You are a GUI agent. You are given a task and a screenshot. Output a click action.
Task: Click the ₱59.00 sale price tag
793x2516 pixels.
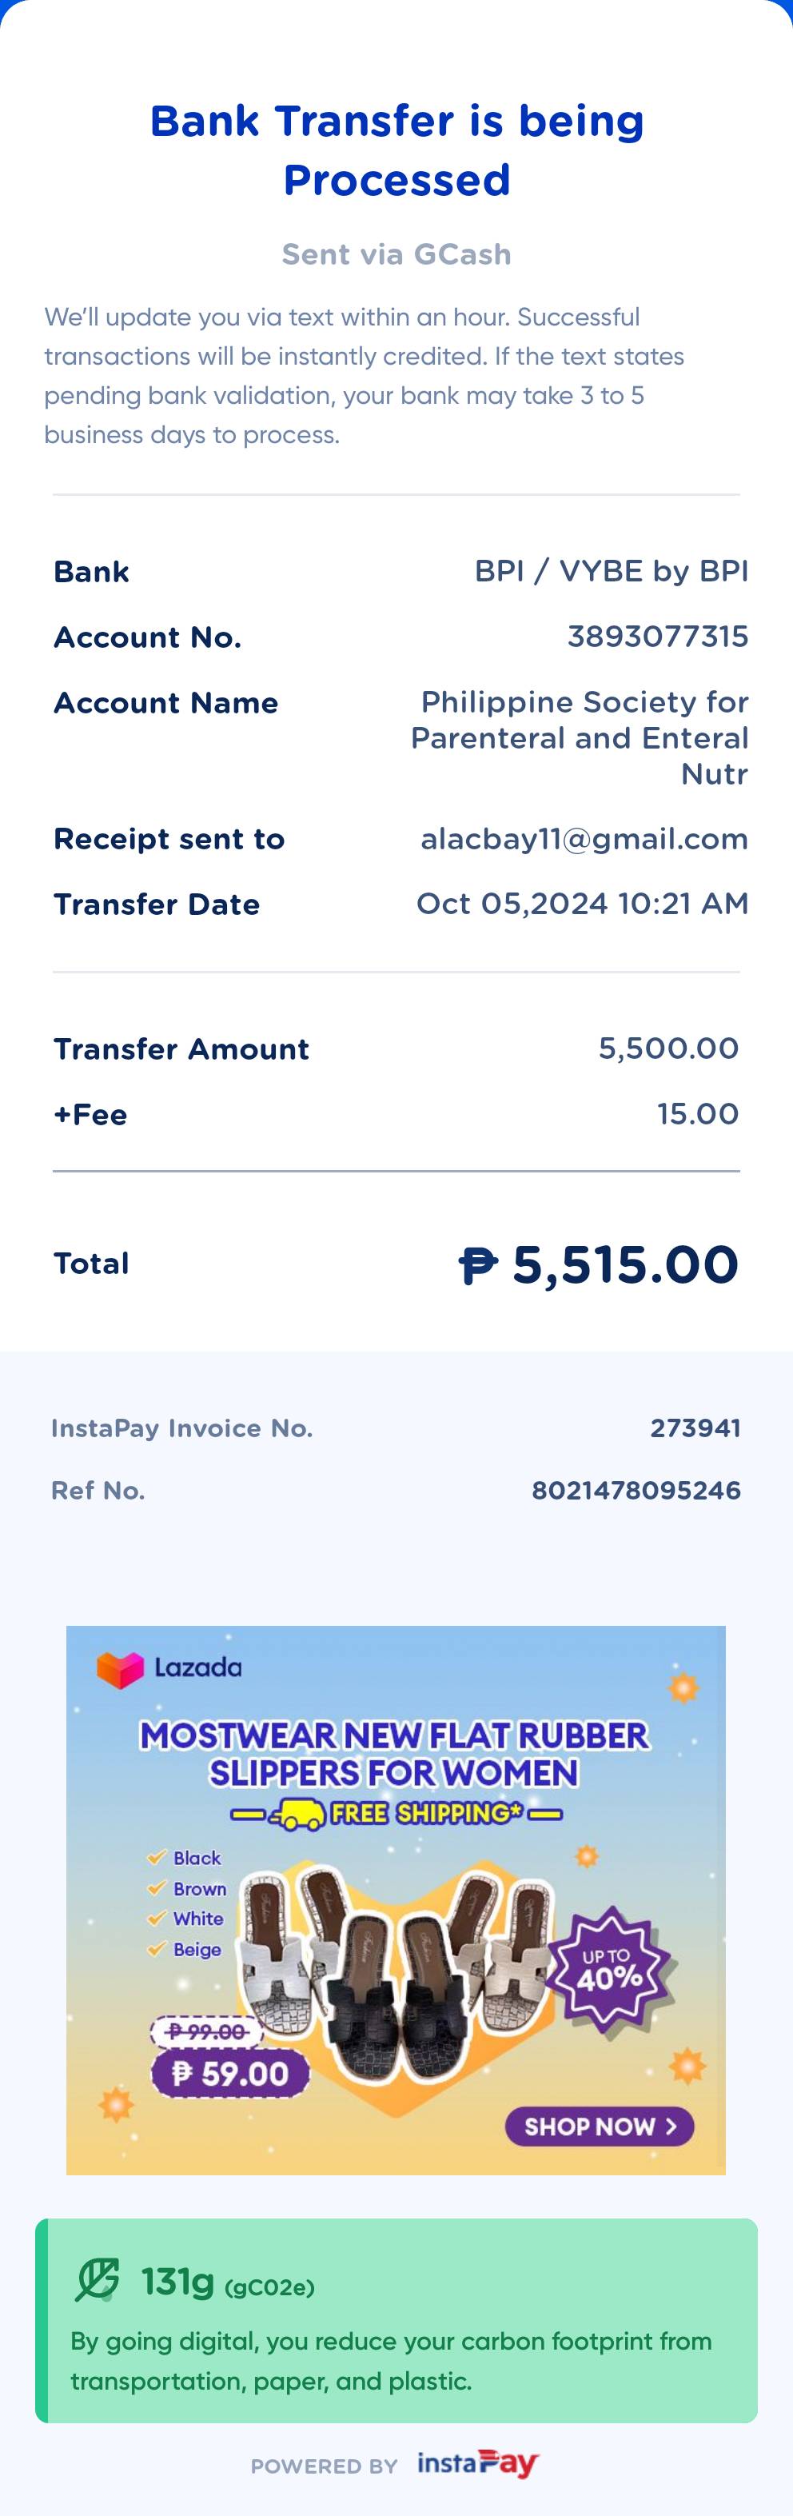click(x=229, y=2073)
